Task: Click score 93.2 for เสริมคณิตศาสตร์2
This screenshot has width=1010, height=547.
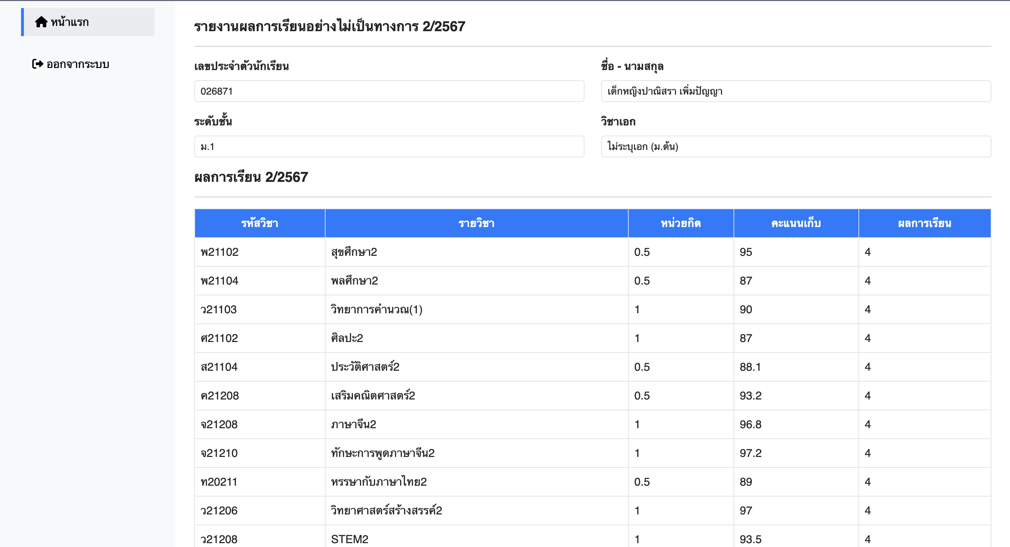Action: point(750,396)
